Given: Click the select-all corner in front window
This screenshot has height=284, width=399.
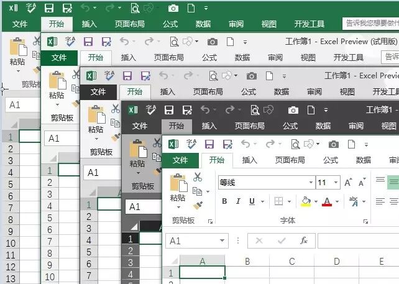Looking at the screenshot, I should coord(174,261).
